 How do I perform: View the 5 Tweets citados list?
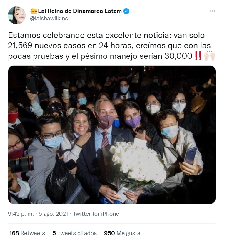coord(75,233)
